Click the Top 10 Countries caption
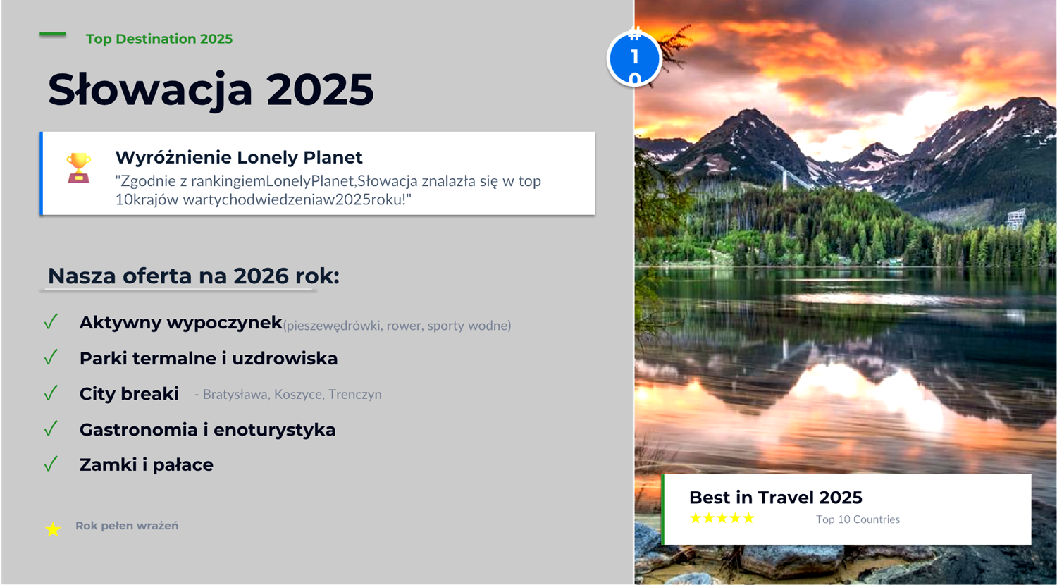1057x585 pixels. click(x=858, y=519)
